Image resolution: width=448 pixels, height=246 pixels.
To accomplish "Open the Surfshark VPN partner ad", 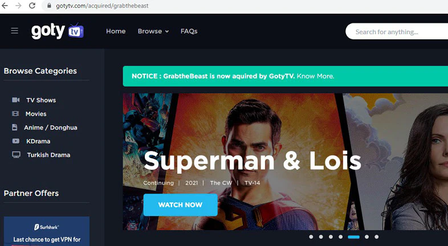I will click(47, 231).
